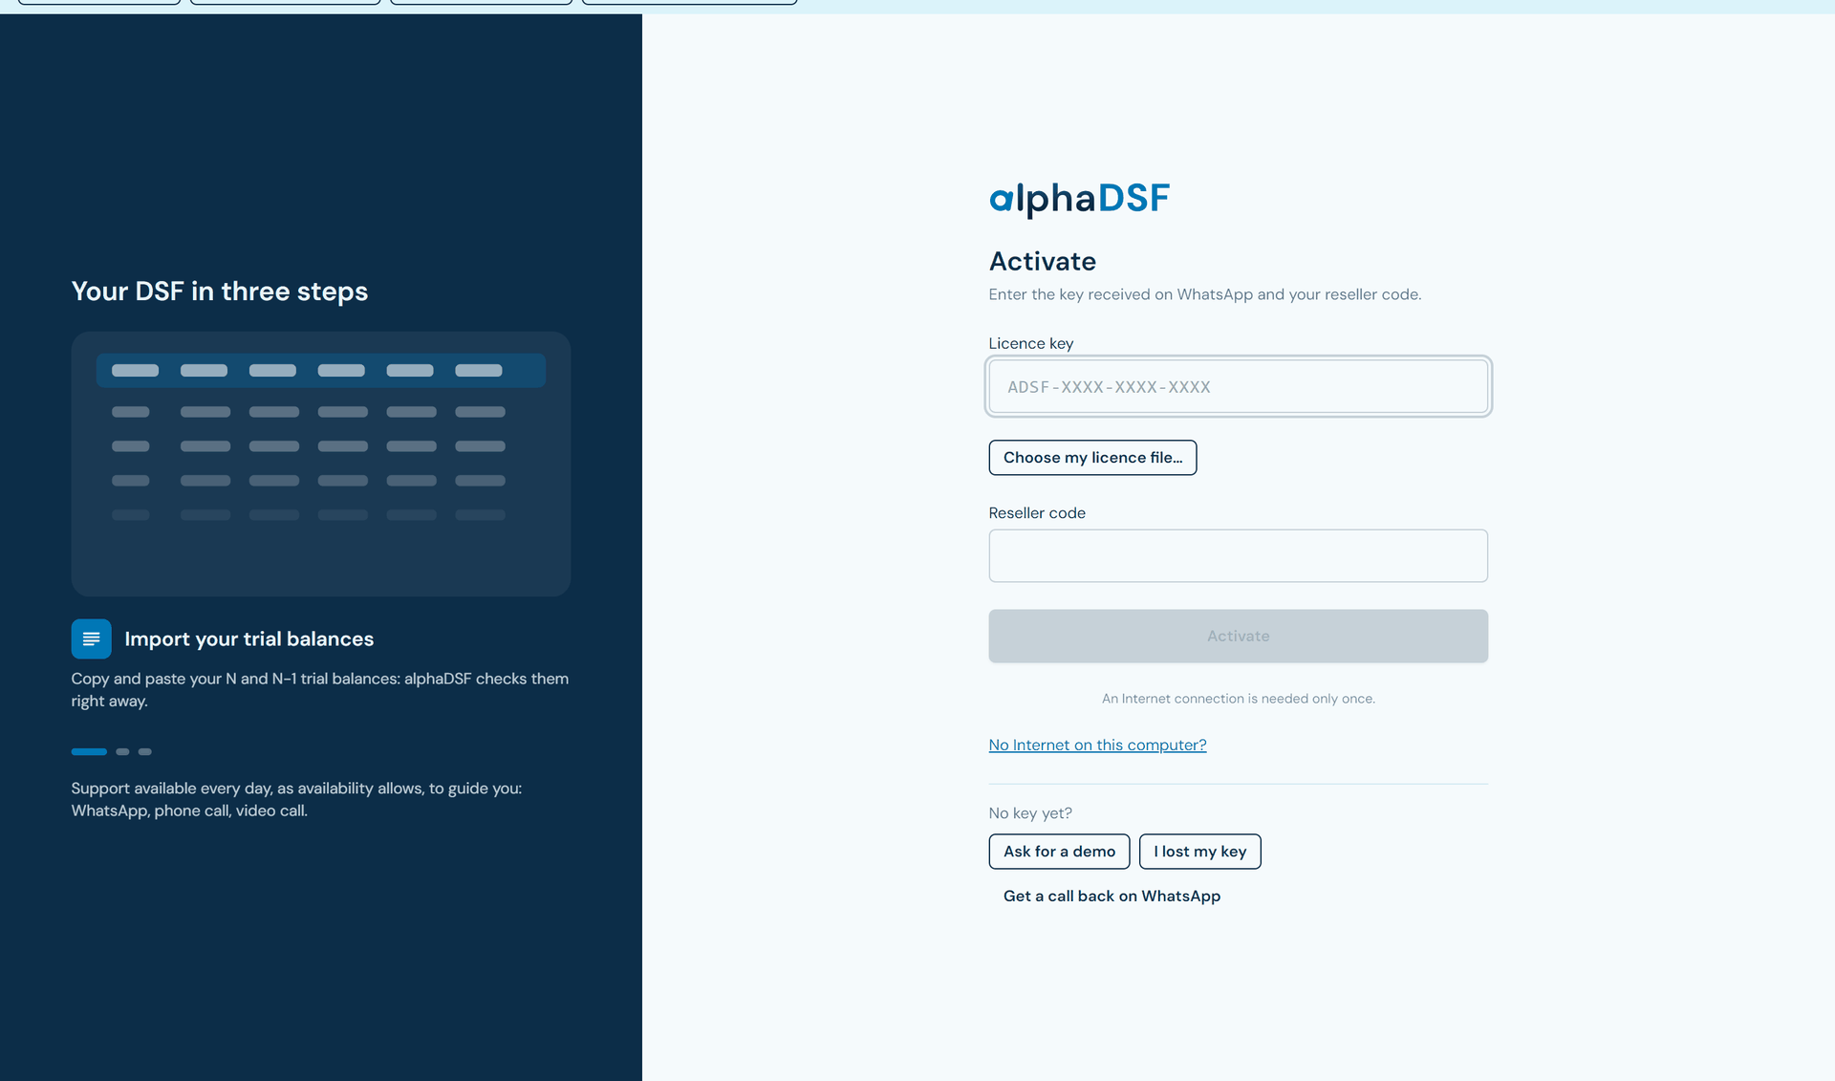Select Get a call back on WhatsApp
The height and width of the screenshot is (1081, 1835).
(1112, 896)
